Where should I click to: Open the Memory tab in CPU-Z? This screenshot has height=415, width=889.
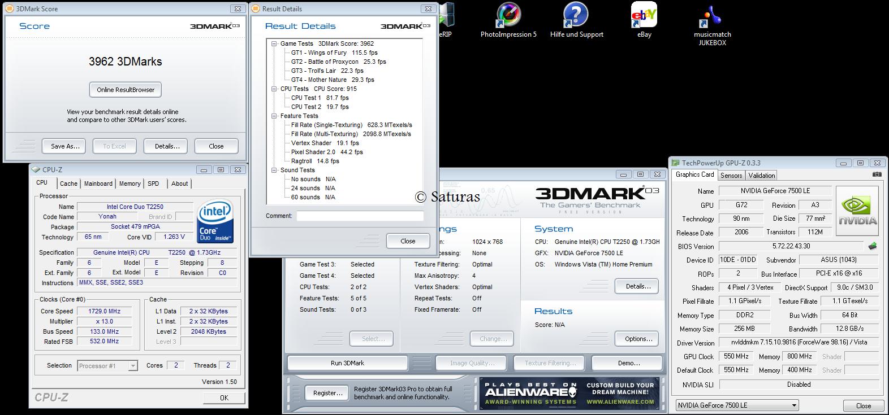click(x=130, y=184)
